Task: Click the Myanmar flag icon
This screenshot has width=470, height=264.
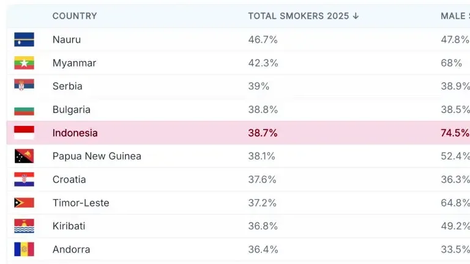Action: [24, 63]
